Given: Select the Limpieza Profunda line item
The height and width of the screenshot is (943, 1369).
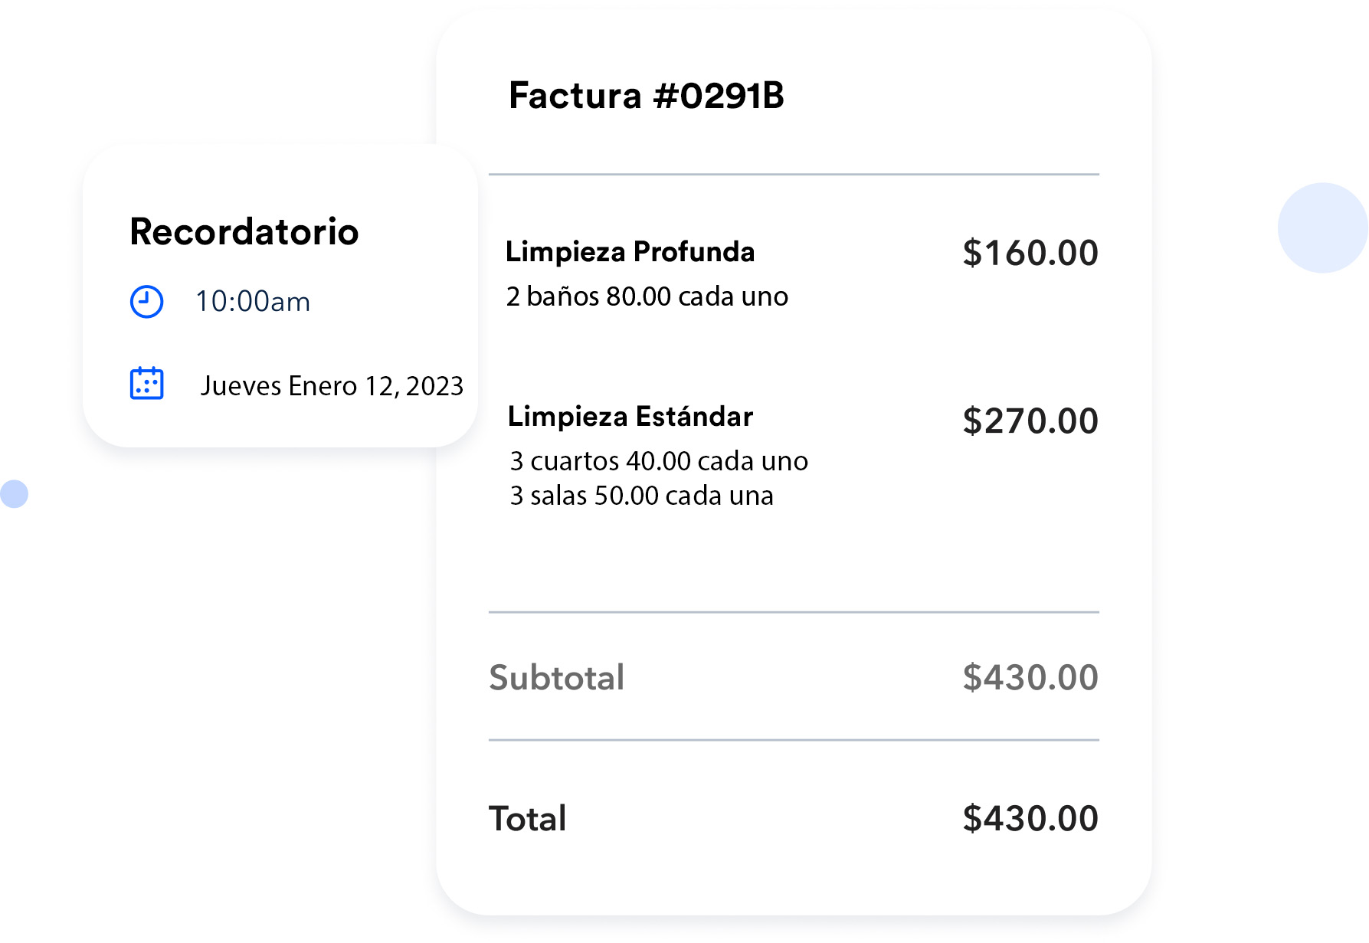Looking at the screenshot, I should [630, 251].
